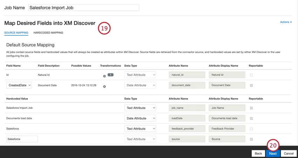Toggle Reportable checkbox for Document Date
This screenshot has height=158, width=298.
(251, 85)
